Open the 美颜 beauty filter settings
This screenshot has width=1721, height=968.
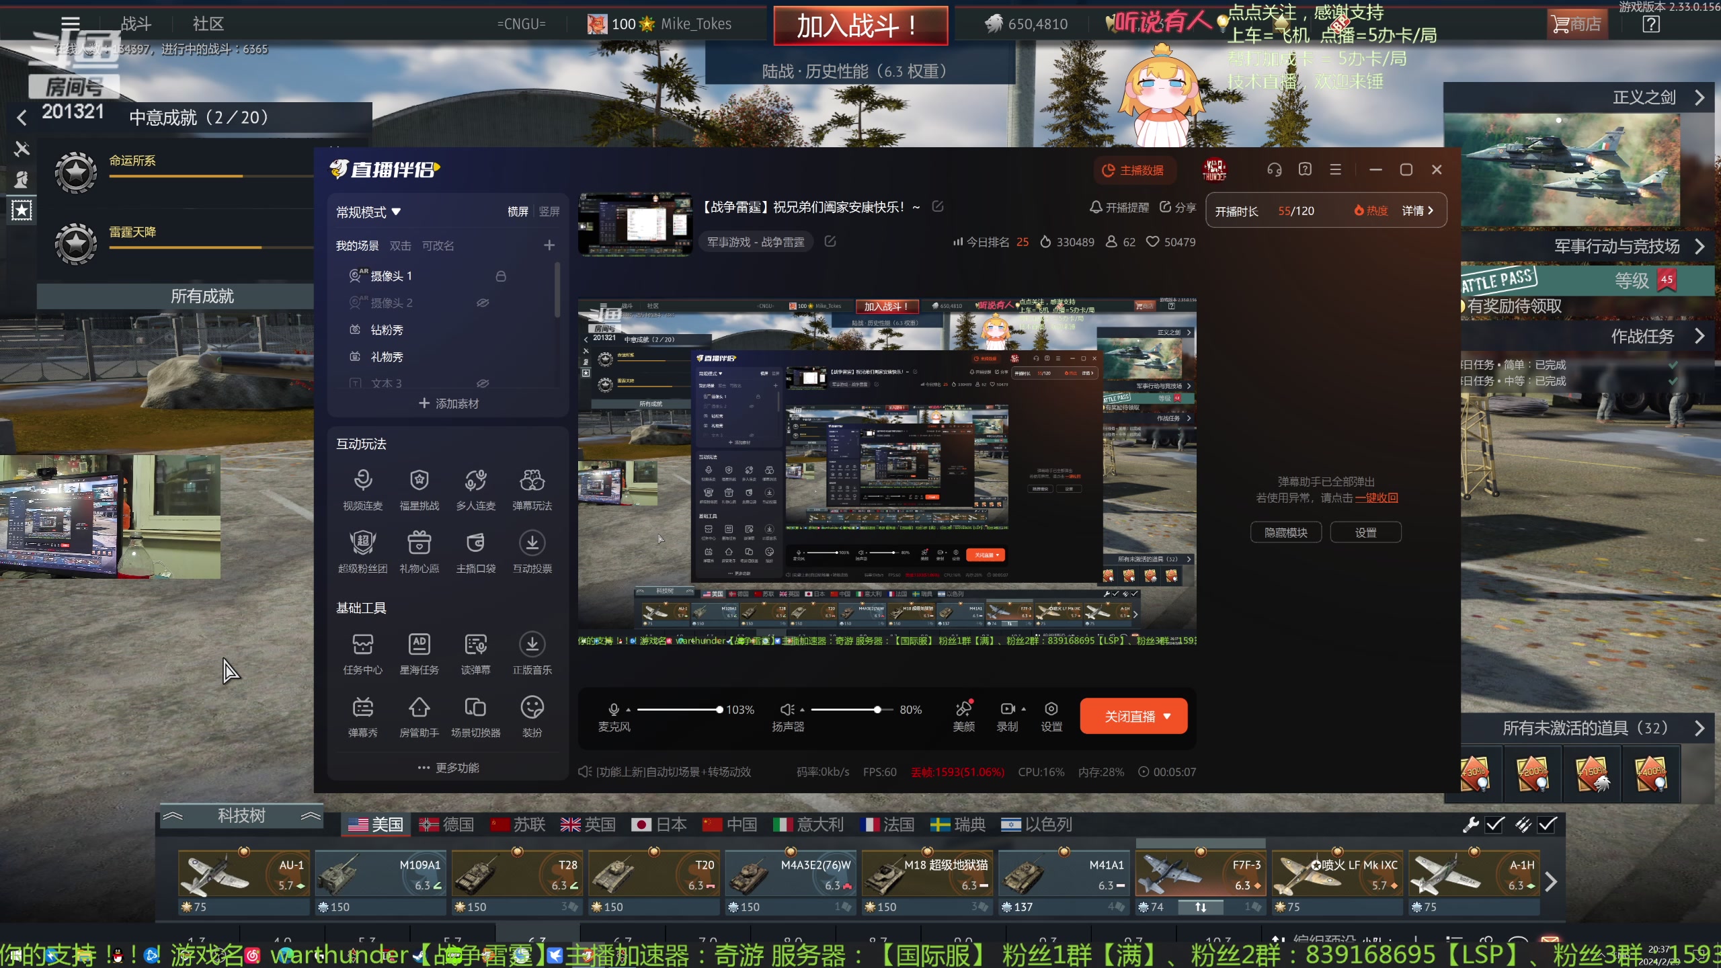pos(963,709)
